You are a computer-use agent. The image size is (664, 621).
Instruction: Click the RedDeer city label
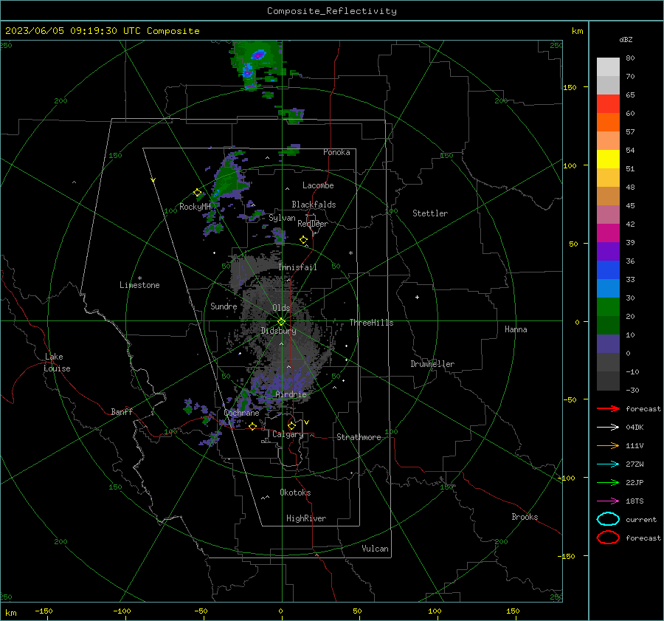(x=313, y=224)
